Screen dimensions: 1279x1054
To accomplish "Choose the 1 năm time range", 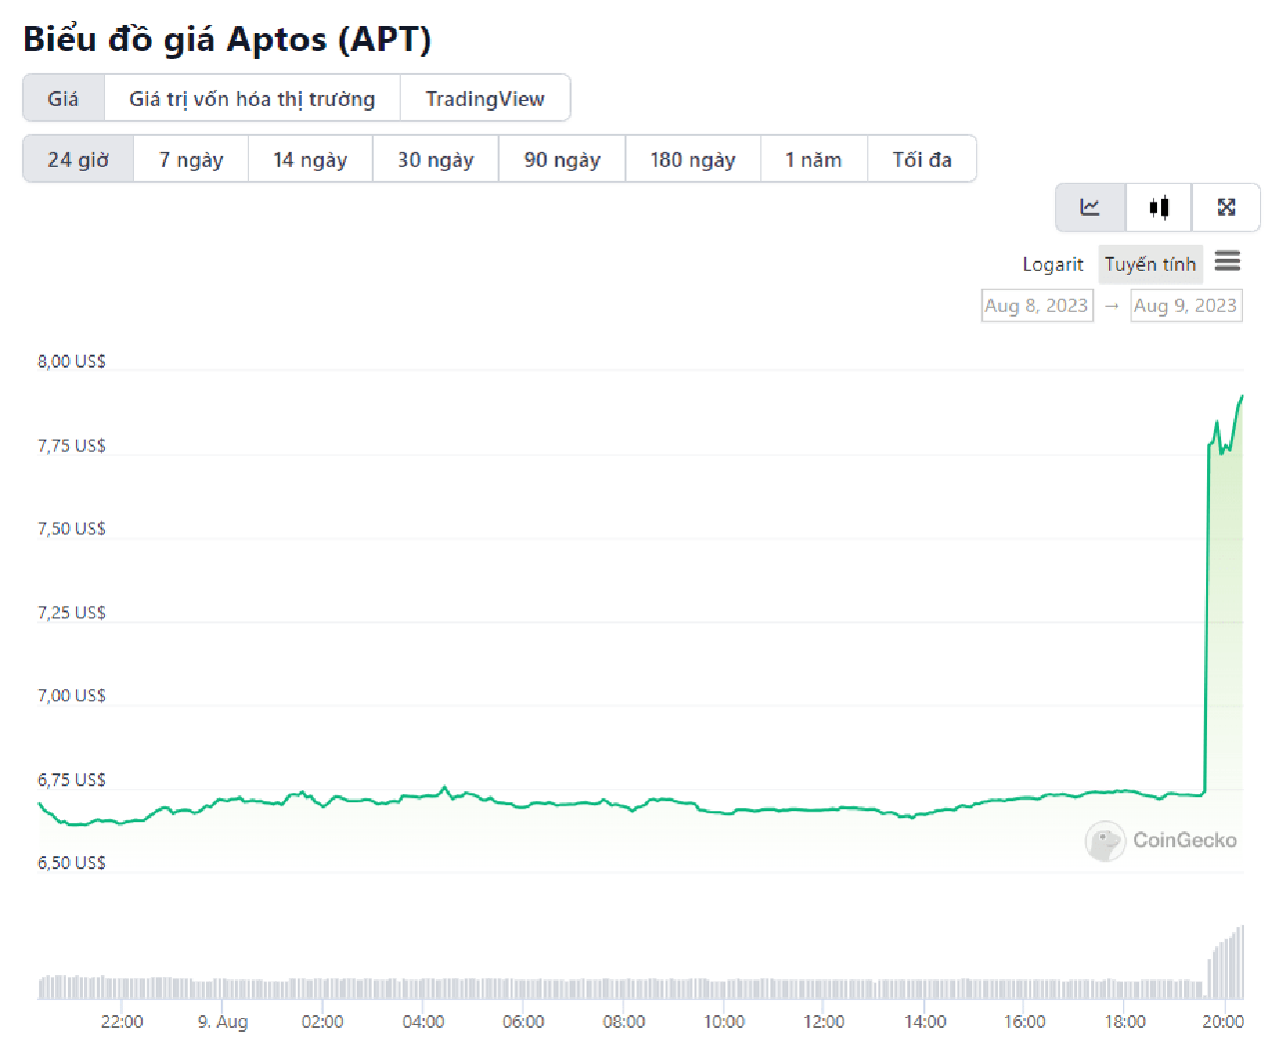I will coord(813,159).
